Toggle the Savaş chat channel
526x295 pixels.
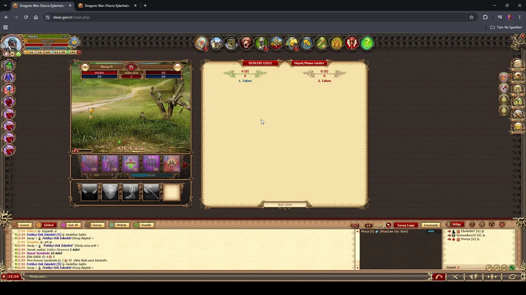pyautogui.click(x=94, y=225)
